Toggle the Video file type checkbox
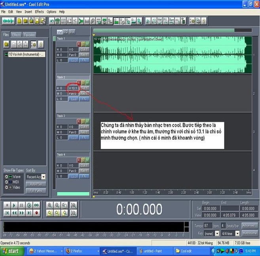The height and width of the screenshot is (256, 260). pos(6,188)
